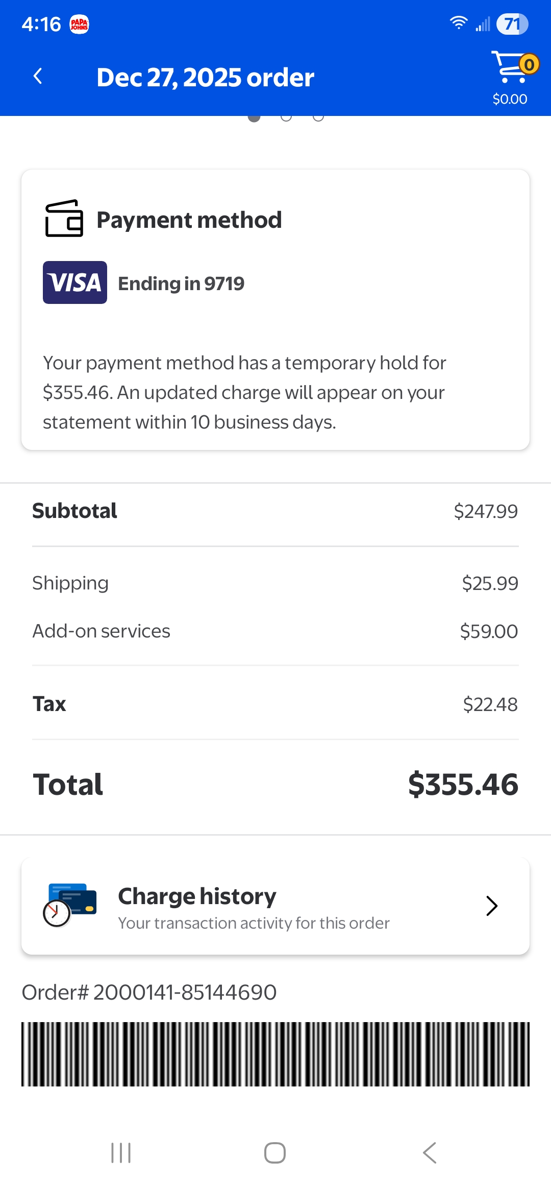
Task: Tap the $355.46 Total amount
Action: (463, 784)
